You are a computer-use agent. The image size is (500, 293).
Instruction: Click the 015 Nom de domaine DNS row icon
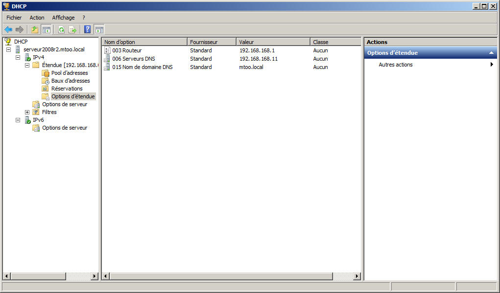pos(107,67)
